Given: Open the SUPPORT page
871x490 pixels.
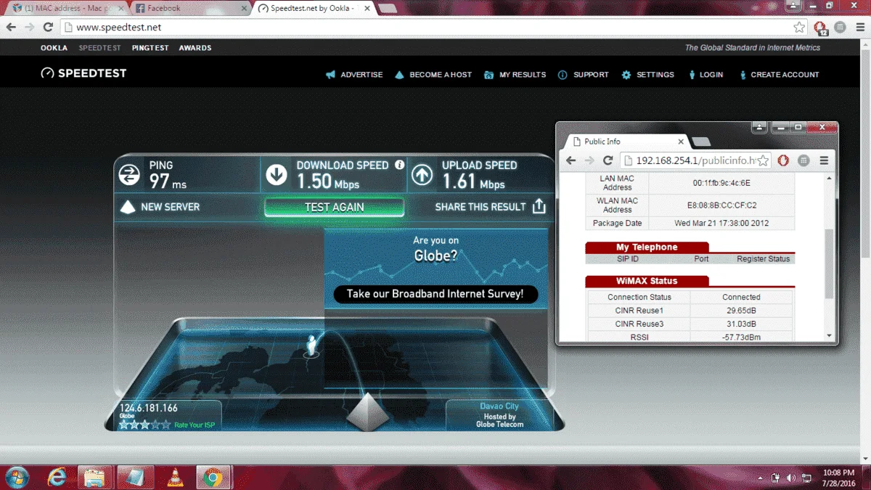Looking at the screenshot, I should pyautogui.click(x=584, y=75).
